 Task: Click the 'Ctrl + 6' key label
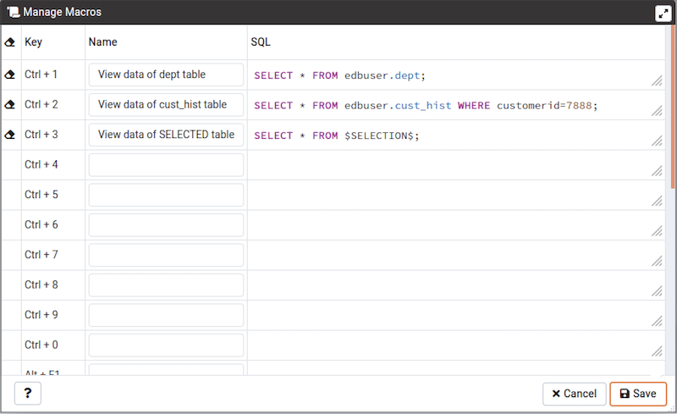[x=41, y=224]
